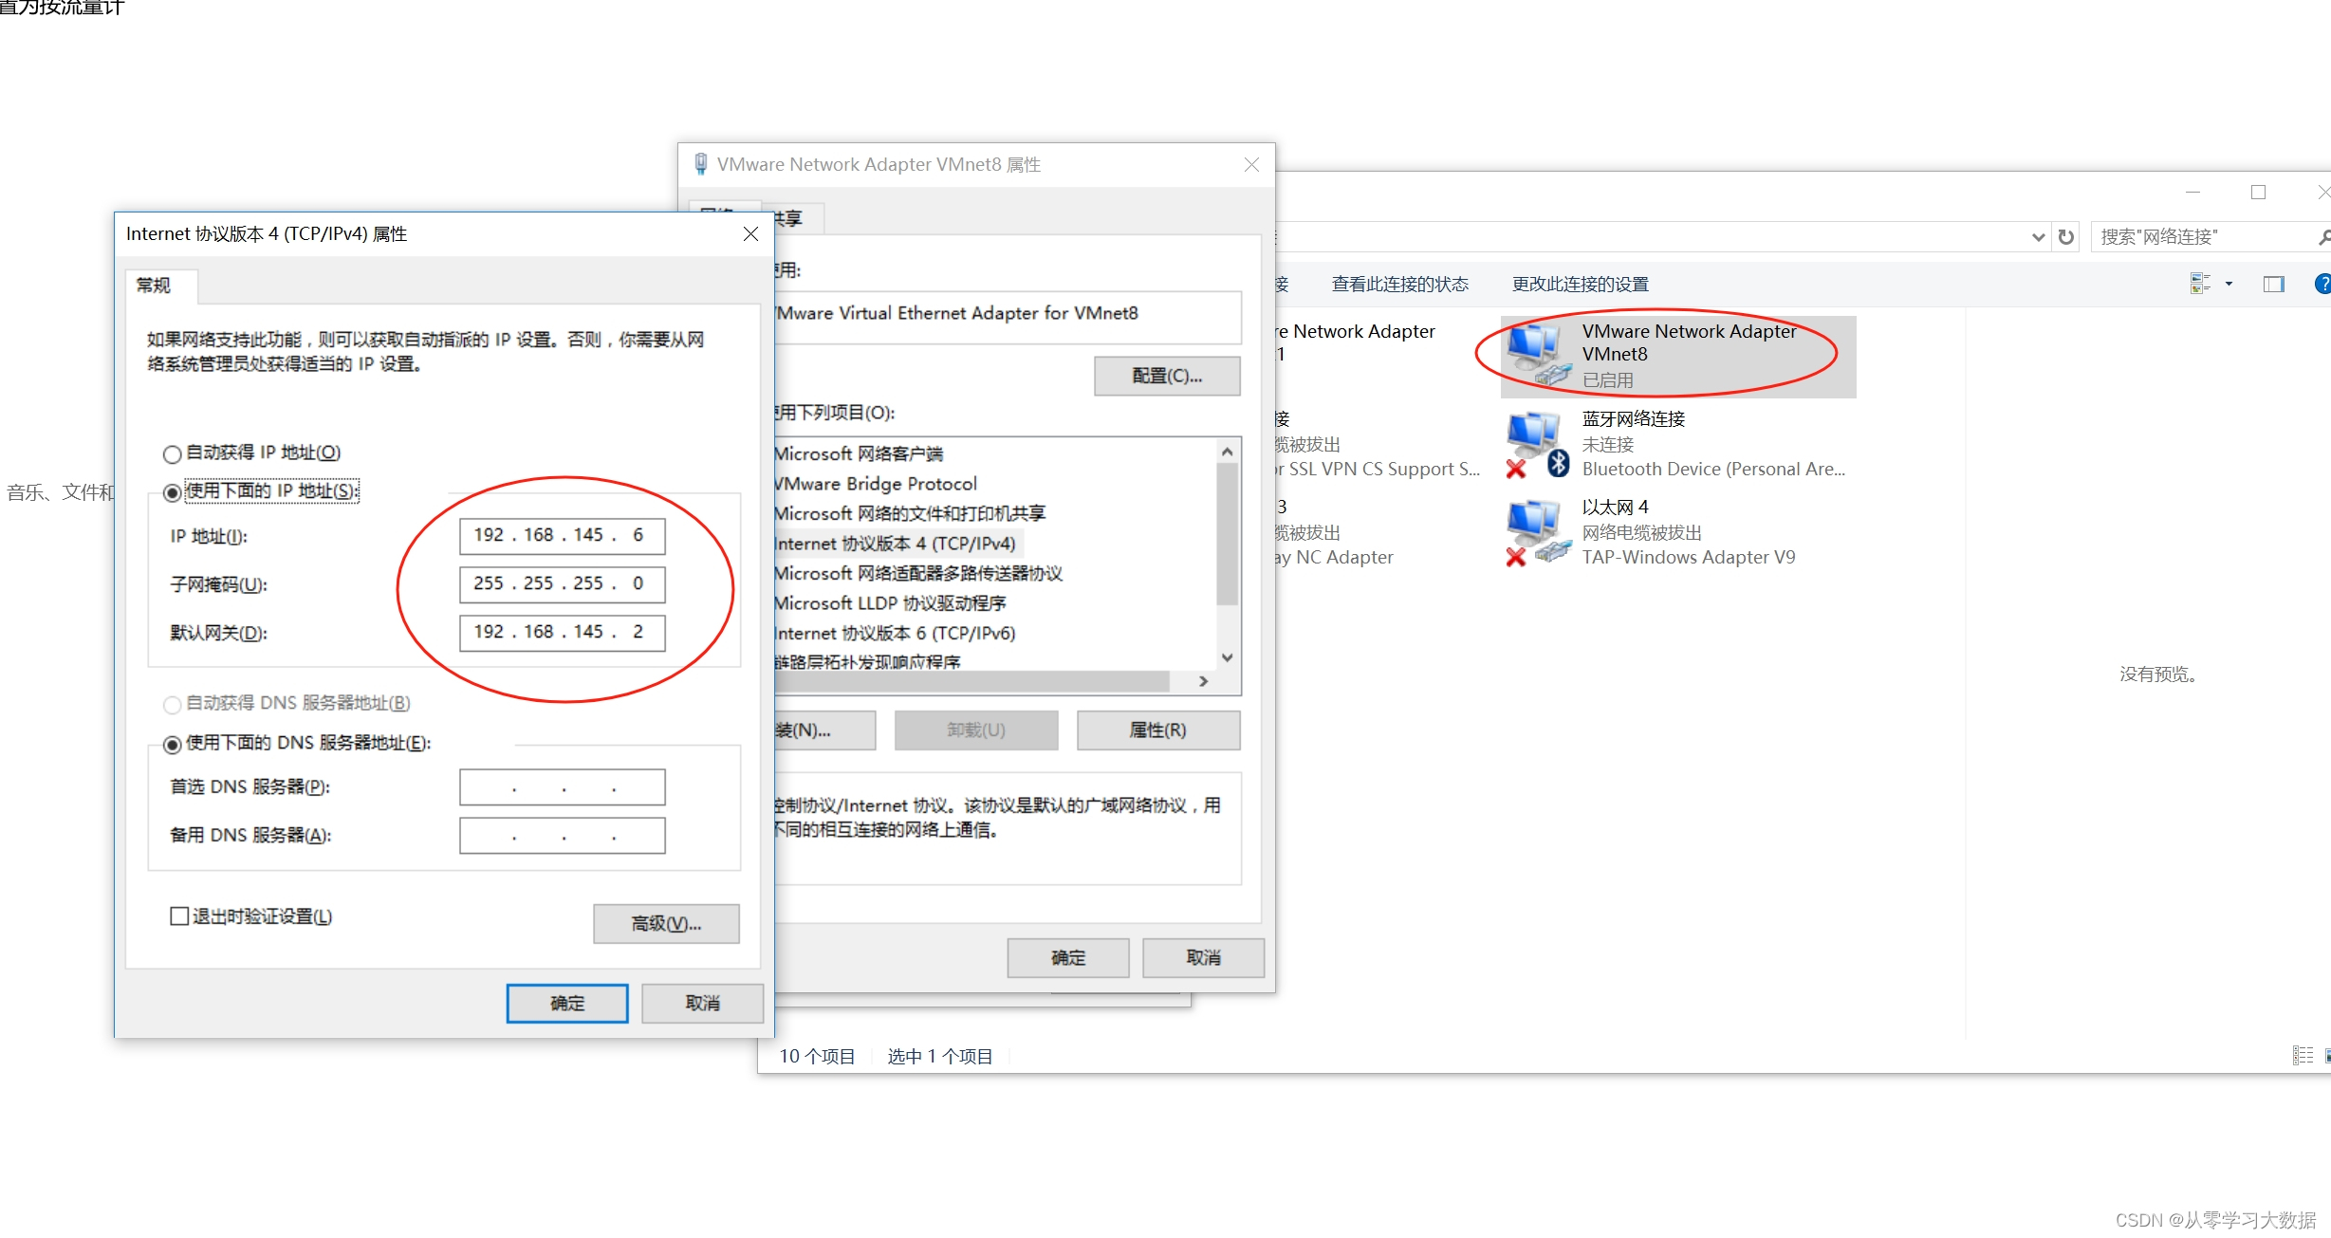Image resolution: width=2331 pixels, height=1238 pixels.
Task: Select Internet Protocol Version 6 (TCP/IPv6) item
Action: [x=894, y=633]
